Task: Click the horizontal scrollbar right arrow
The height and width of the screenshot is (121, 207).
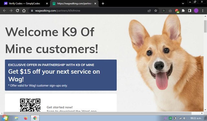Action: (x=202, y=113)
